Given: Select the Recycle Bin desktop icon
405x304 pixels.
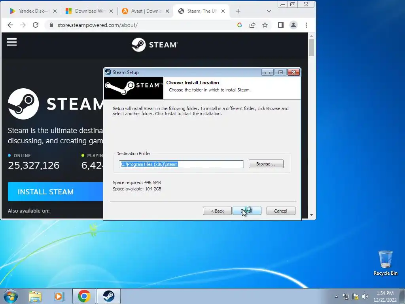Looking at the screenshot, I should click(x=385, y=263).
